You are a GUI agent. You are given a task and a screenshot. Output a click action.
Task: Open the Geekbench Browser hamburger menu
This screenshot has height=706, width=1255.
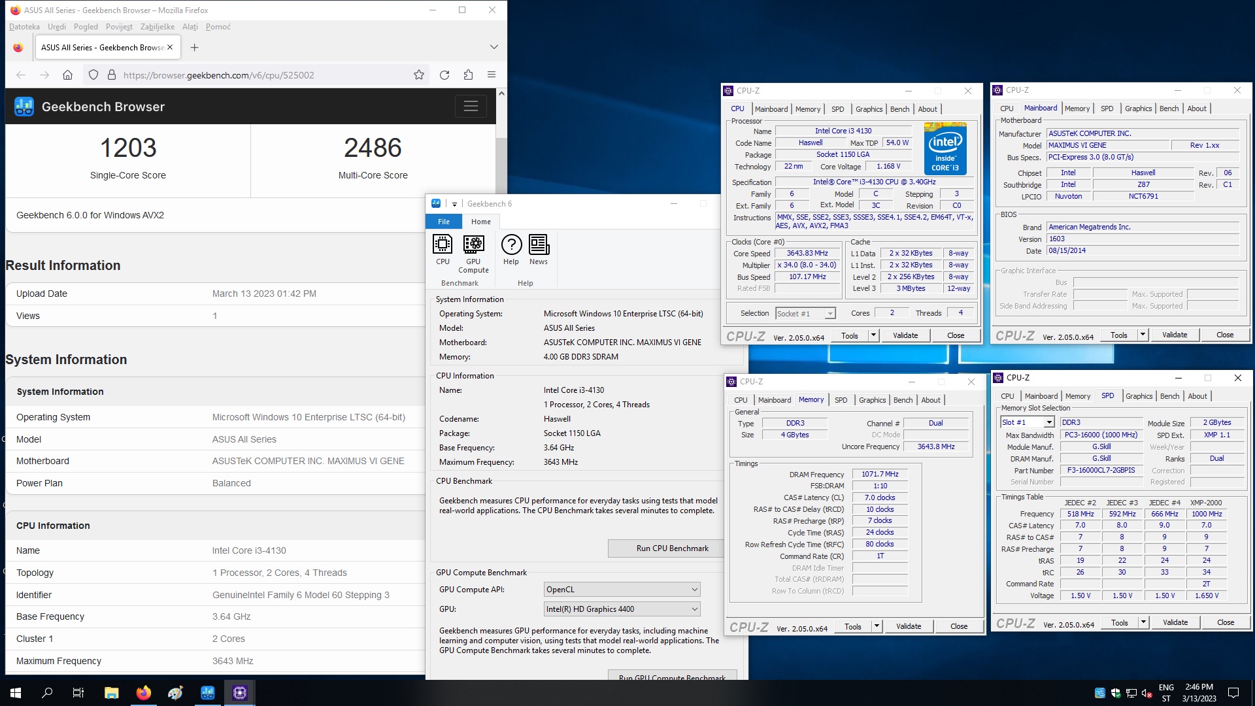[x=471, y=106]
